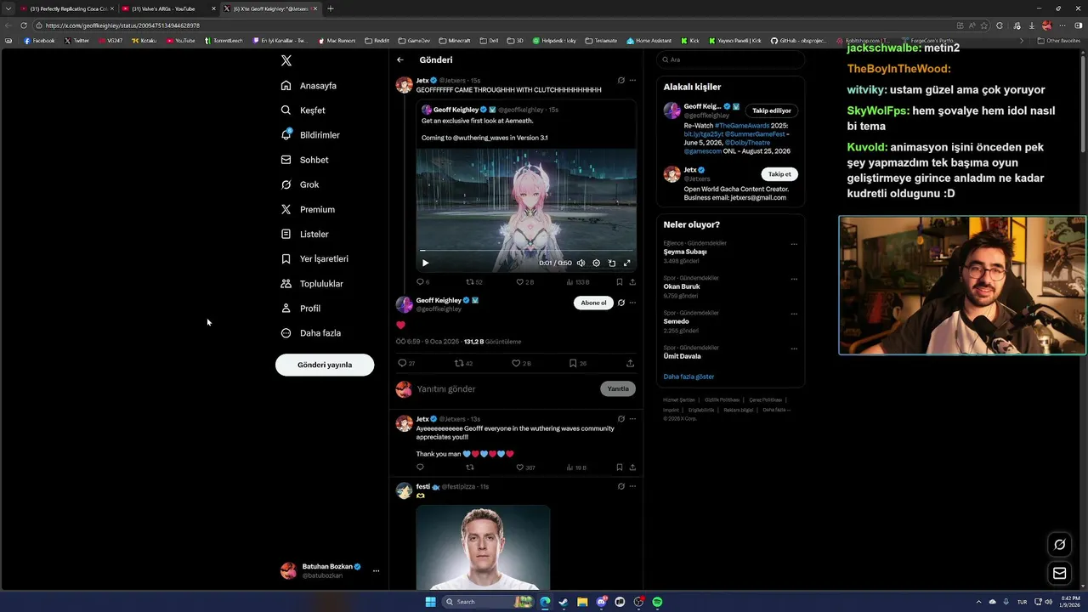The width and height of the screenshot is (1088, 612).
Task: Toggle picture-in-picture on video
Action: [x=612, y=263]
